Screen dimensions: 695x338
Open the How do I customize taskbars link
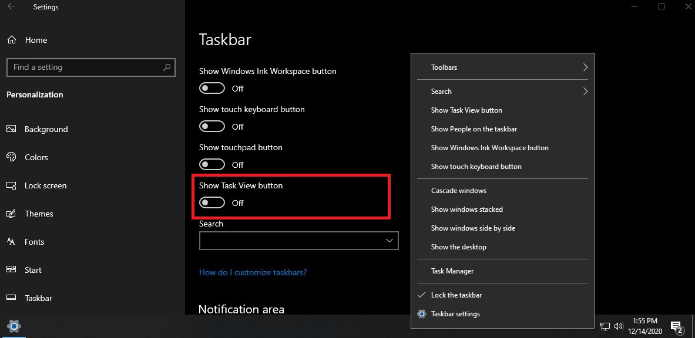tap(253, 272)
